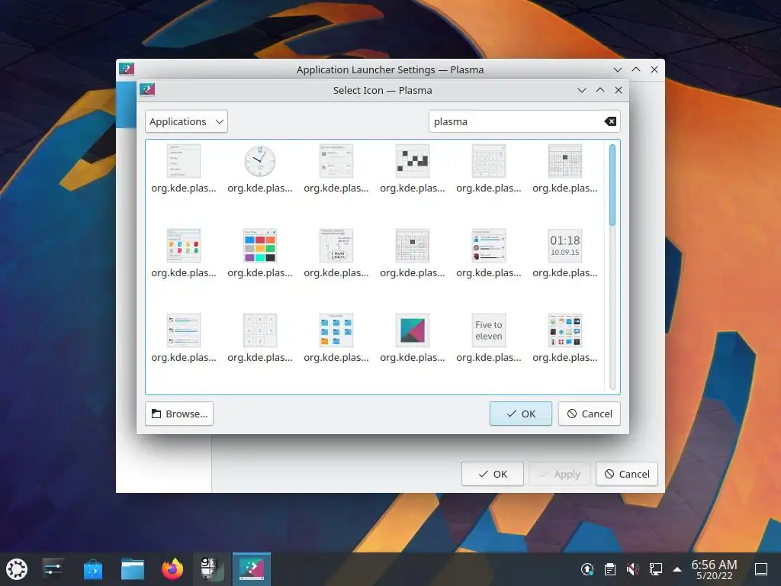Switch to the Plasma settings task in taskbar
This screenshot has width=781, height=586.
tap(252, 569)
